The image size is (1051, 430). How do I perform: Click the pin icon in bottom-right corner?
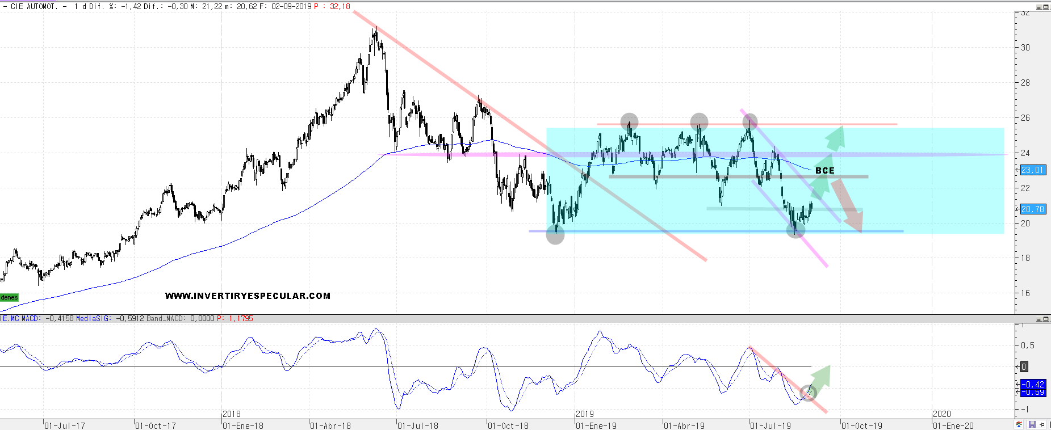1042,425
